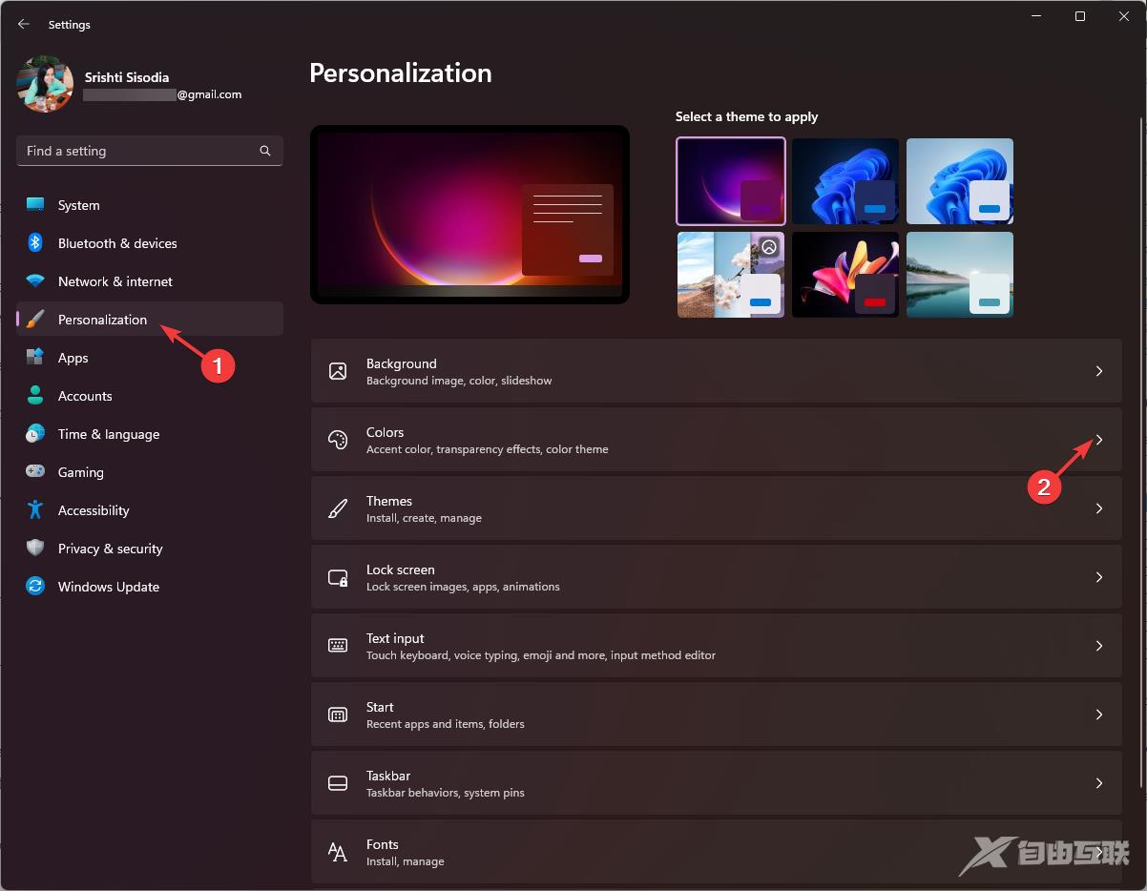Click the Themes brush icon
Screen dimensions: 1147x891
338,508
